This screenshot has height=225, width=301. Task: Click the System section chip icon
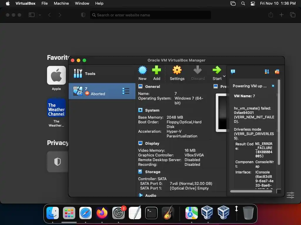click(140, 110)
